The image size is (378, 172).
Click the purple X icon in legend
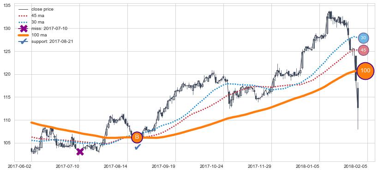pos(24,29)
